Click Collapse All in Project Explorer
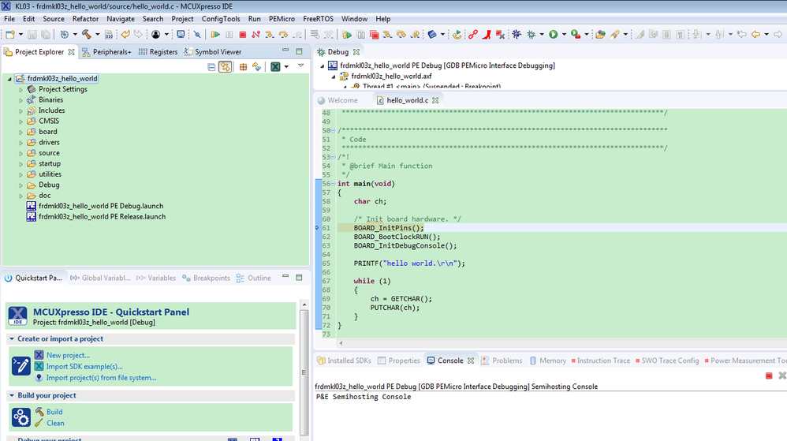Viewport: 787px width, 441px height. click(211, 67)
